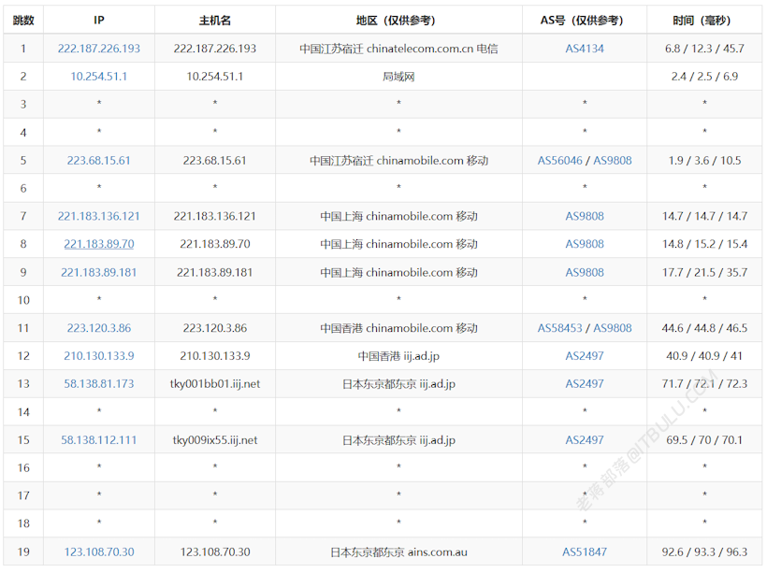Click AS2497 in the tky009ix55.iij.net row
The height and width of the screenshot is (573, 767).
(x=585, y=440)
